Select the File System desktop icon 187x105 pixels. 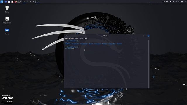tap(7, 20)
